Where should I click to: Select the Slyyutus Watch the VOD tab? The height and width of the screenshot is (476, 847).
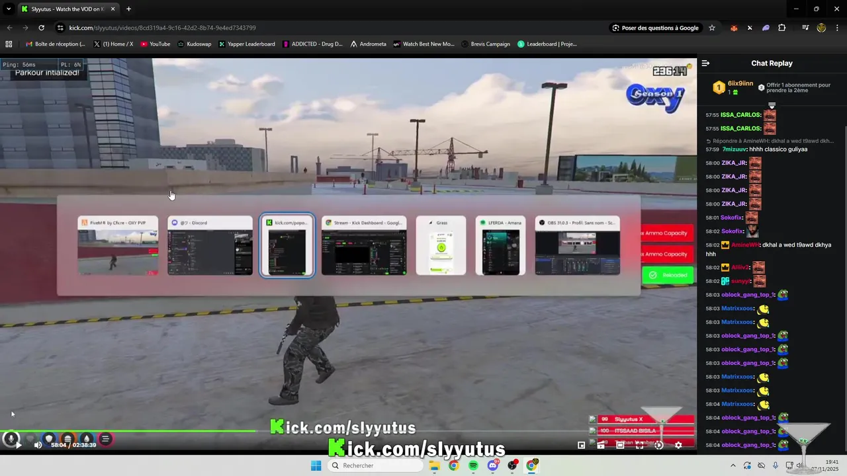(x=67, y=9)
